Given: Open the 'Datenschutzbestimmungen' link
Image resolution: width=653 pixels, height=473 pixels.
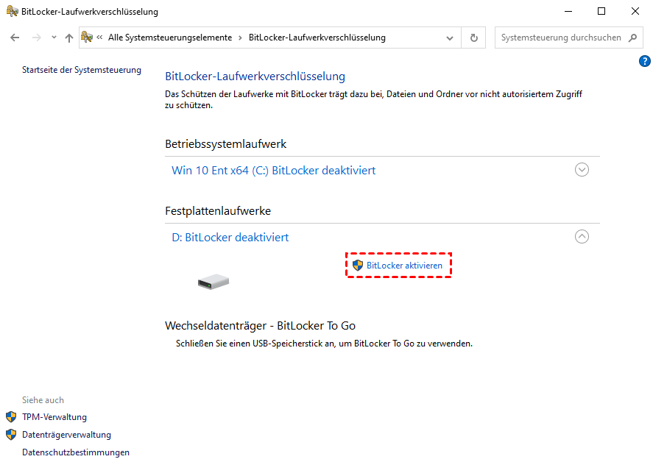Looking at the screenshot, I should click(x=76, y=452).
